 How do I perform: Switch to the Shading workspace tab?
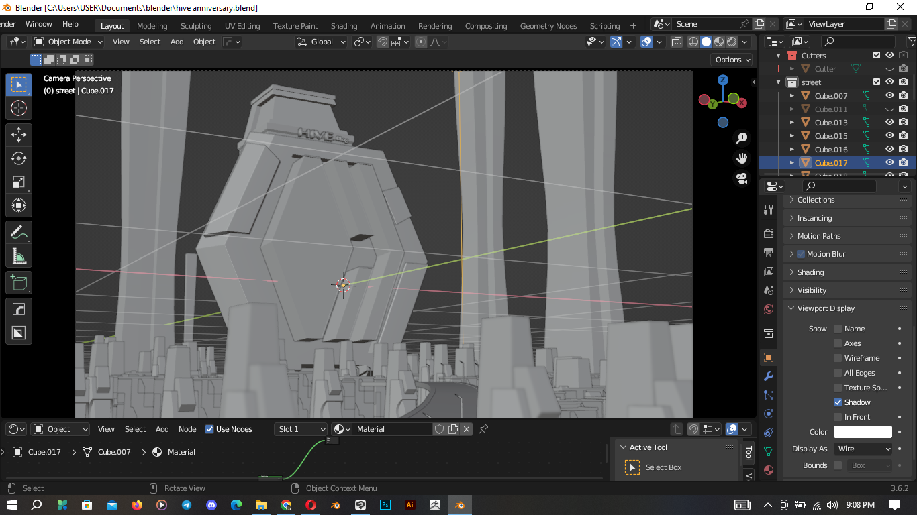coord(344,26)
